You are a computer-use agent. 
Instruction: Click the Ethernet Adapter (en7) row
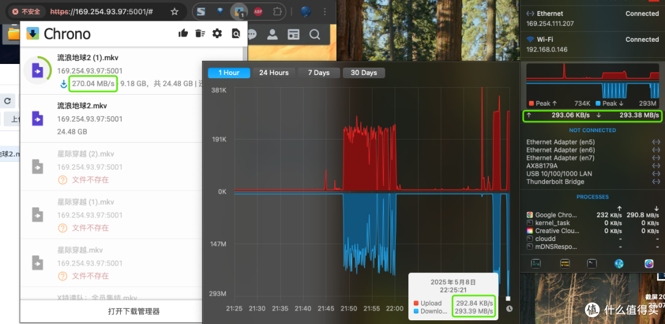pyautogui.click(x=592, y=158)
